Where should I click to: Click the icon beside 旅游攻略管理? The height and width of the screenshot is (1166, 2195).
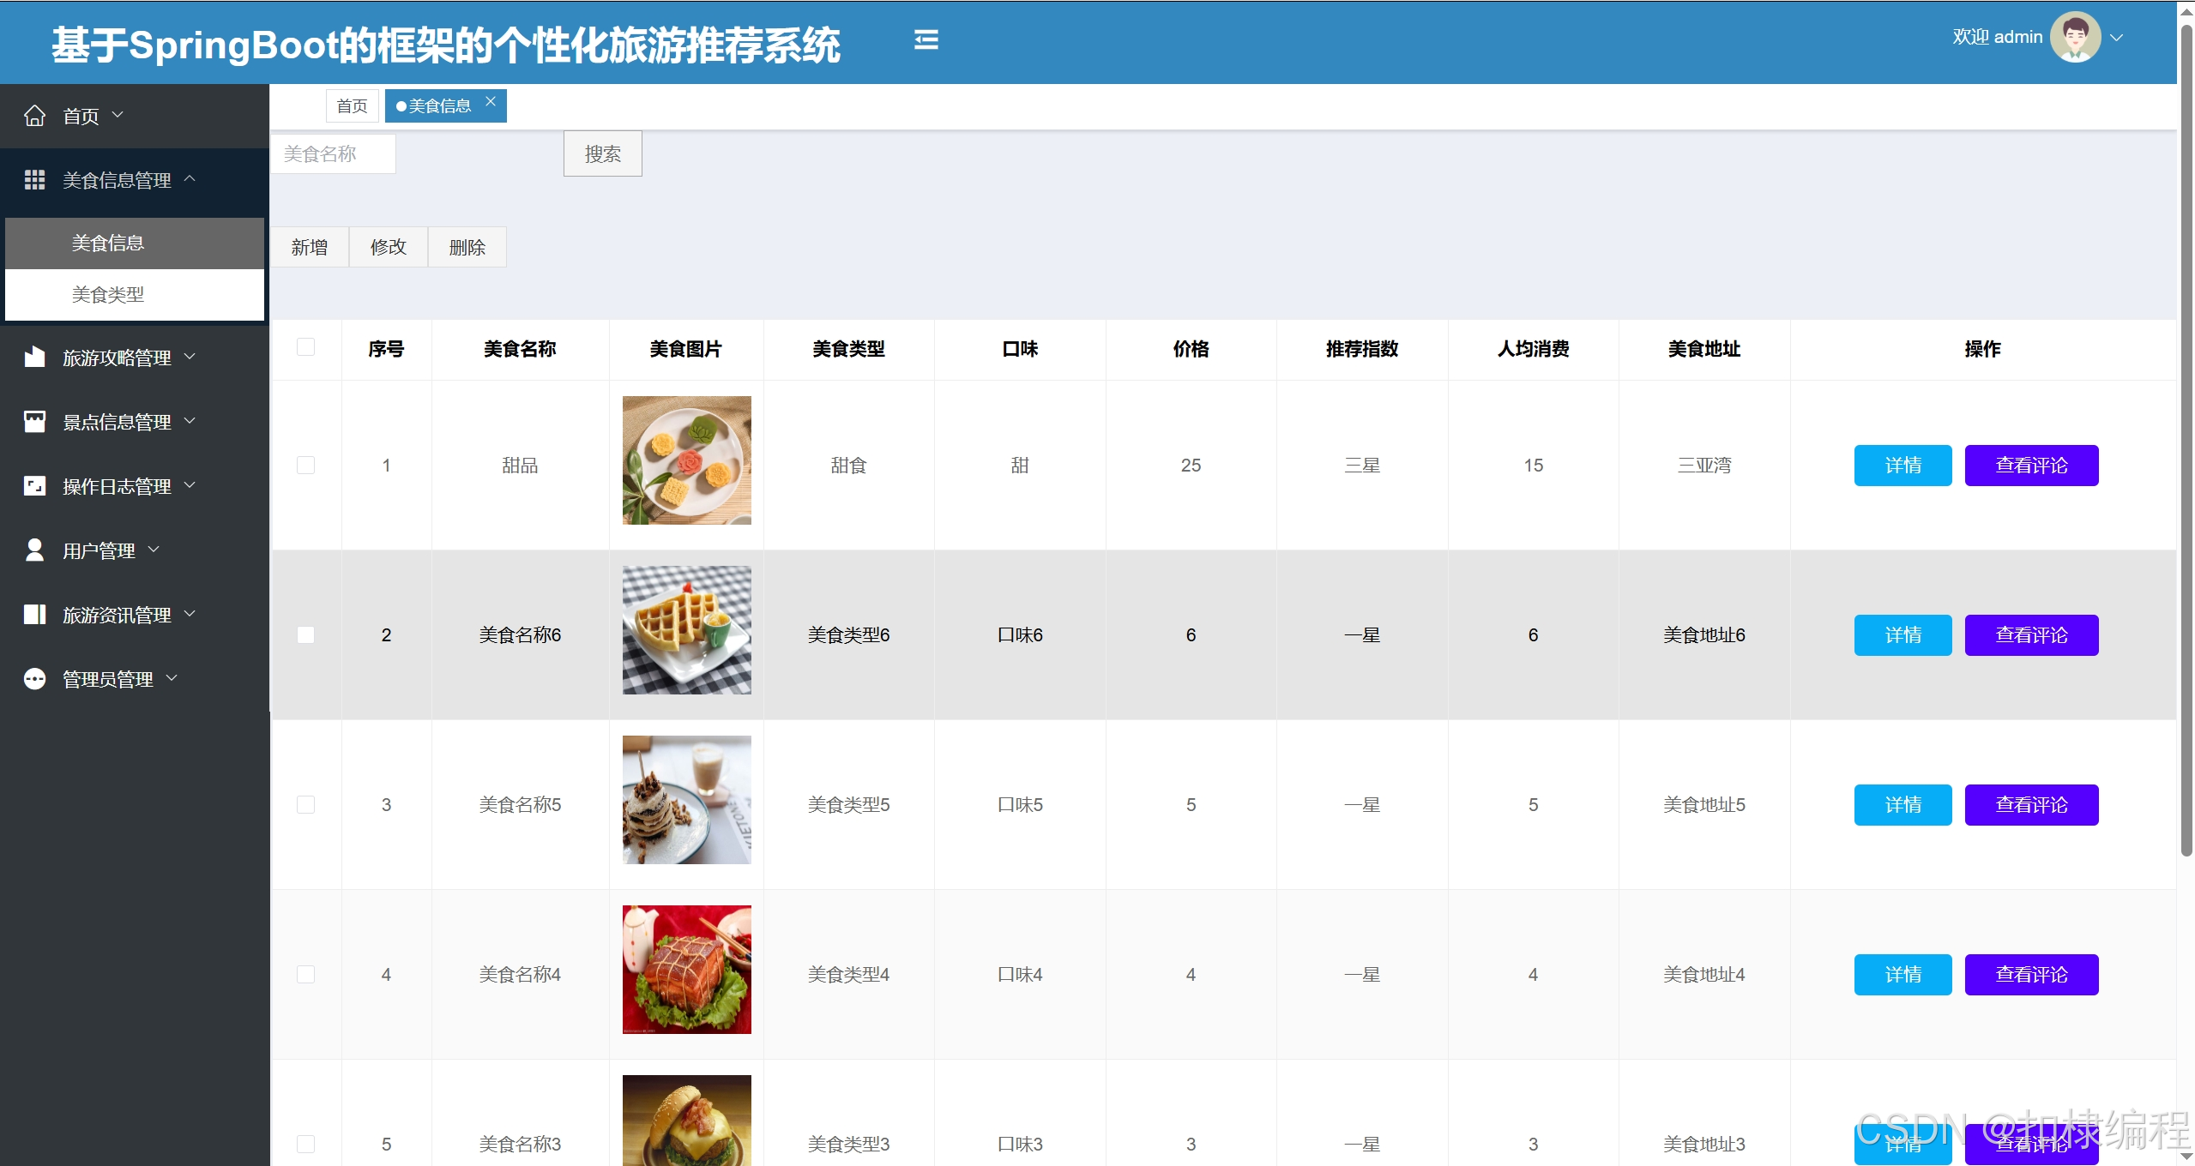[x=34, y=358]
